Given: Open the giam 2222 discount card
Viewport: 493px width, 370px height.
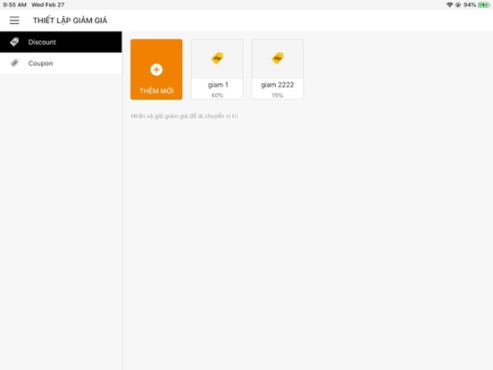Looking at the screenshot, I should point(277,70).
